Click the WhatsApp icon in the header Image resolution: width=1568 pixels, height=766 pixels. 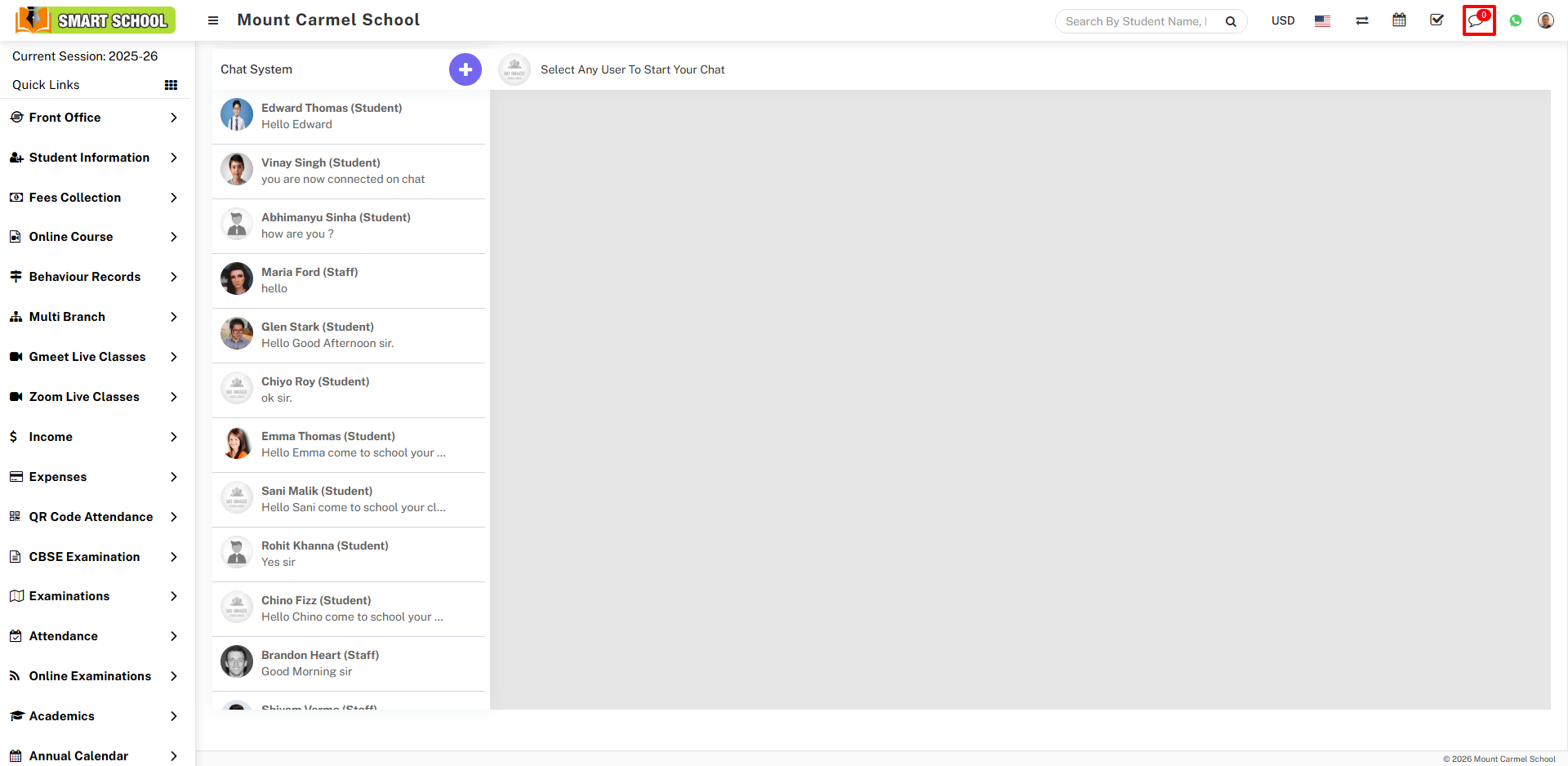pos(1516,20)
